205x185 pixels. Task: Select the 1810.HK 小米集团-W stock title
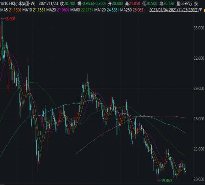point(18,4)
